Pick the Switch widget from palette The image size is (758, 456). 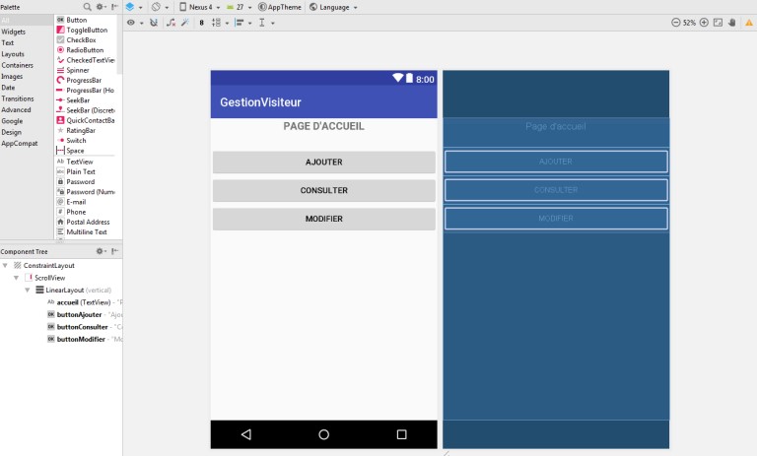point(76,140)
